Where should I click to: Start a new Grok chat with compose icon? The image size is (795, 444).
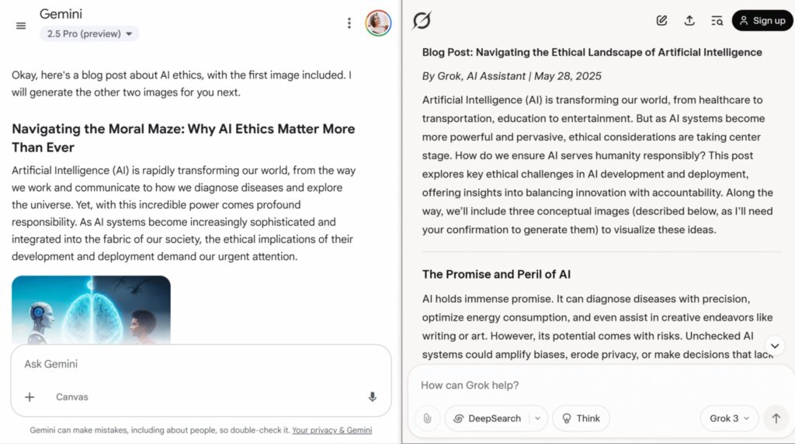[x=661, y=21]
